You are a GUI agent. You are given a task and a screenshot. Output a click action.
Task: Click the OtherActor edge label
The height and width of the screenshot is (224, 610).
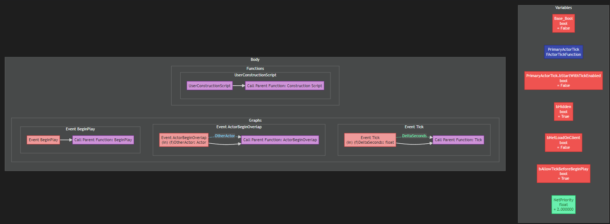pyautogui.click(x=225, y=136)
